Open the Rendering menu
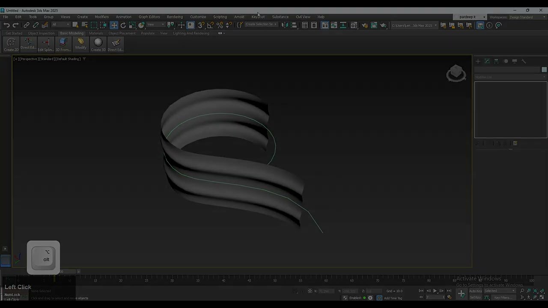 click(x=175, y=17)
